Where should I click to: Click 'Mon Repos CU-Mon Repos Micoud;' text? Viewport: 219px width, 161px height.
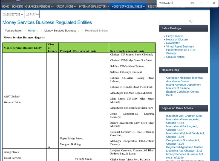[131, 93]
